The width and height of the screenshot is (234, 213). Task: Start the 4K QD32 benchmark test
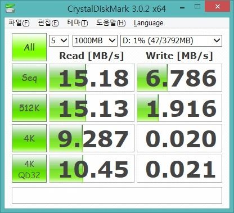(x=29, y=169)
